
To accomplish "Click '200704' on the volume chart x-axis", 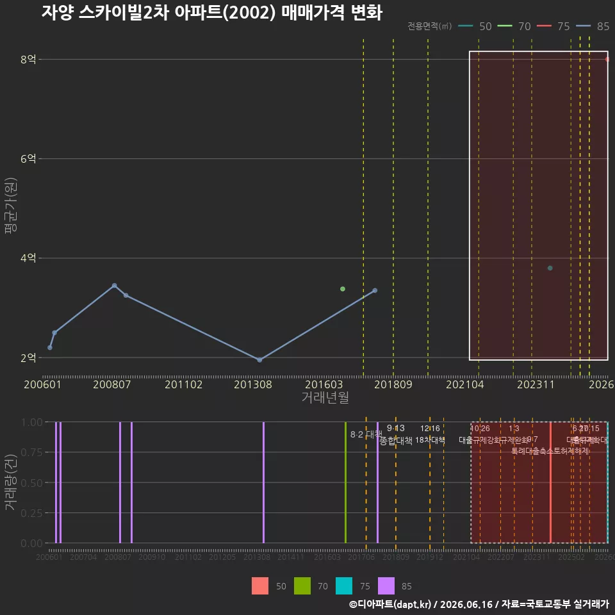I will [83, 557].
